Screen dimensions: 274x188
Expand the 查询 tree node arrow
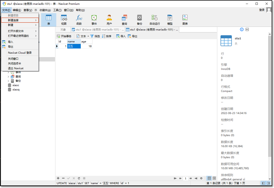[x=8, y=77]
